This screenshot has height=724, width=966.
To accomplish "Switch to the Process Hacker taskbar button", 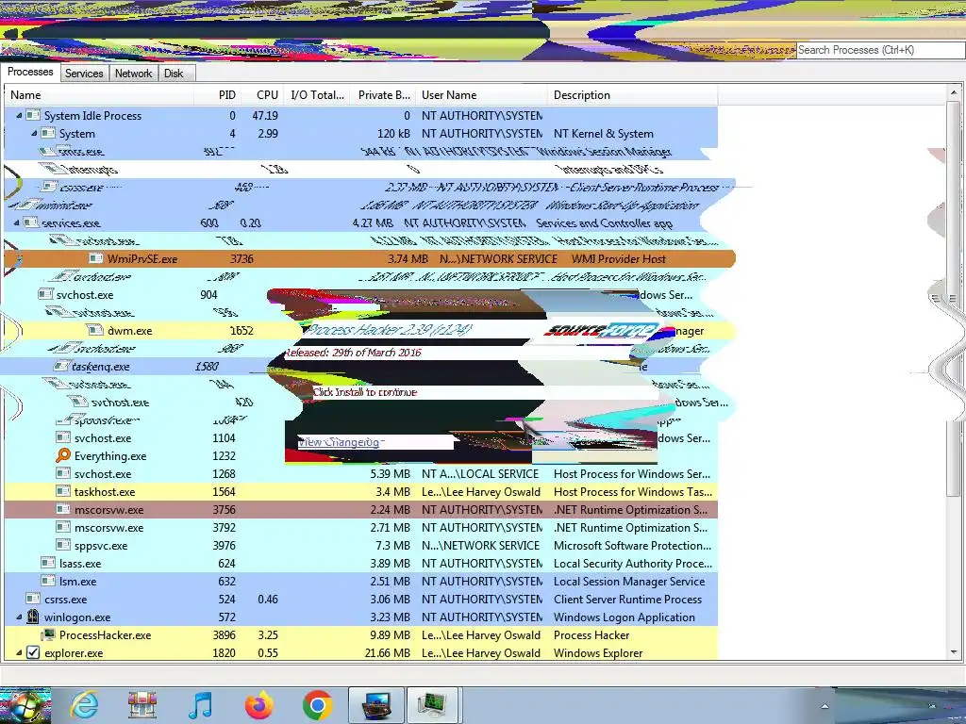I will point(434,705).
